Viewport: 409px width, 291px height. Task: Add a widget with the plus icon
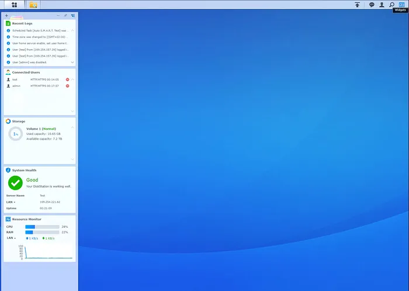coord(6,16)
